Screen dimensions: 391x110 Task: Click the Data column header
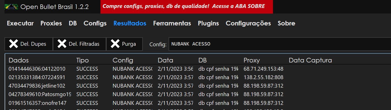(165, 60)
